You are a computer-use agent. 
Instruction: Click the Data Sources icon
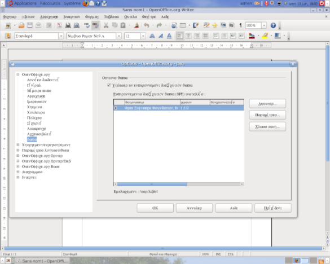click(x=231, y=25)
